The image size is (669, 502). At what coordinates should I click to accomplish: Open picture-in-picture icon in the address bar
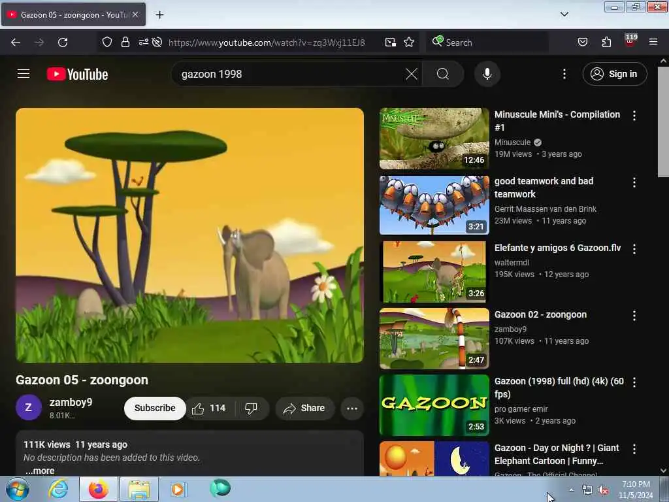(x=391, y=42)
